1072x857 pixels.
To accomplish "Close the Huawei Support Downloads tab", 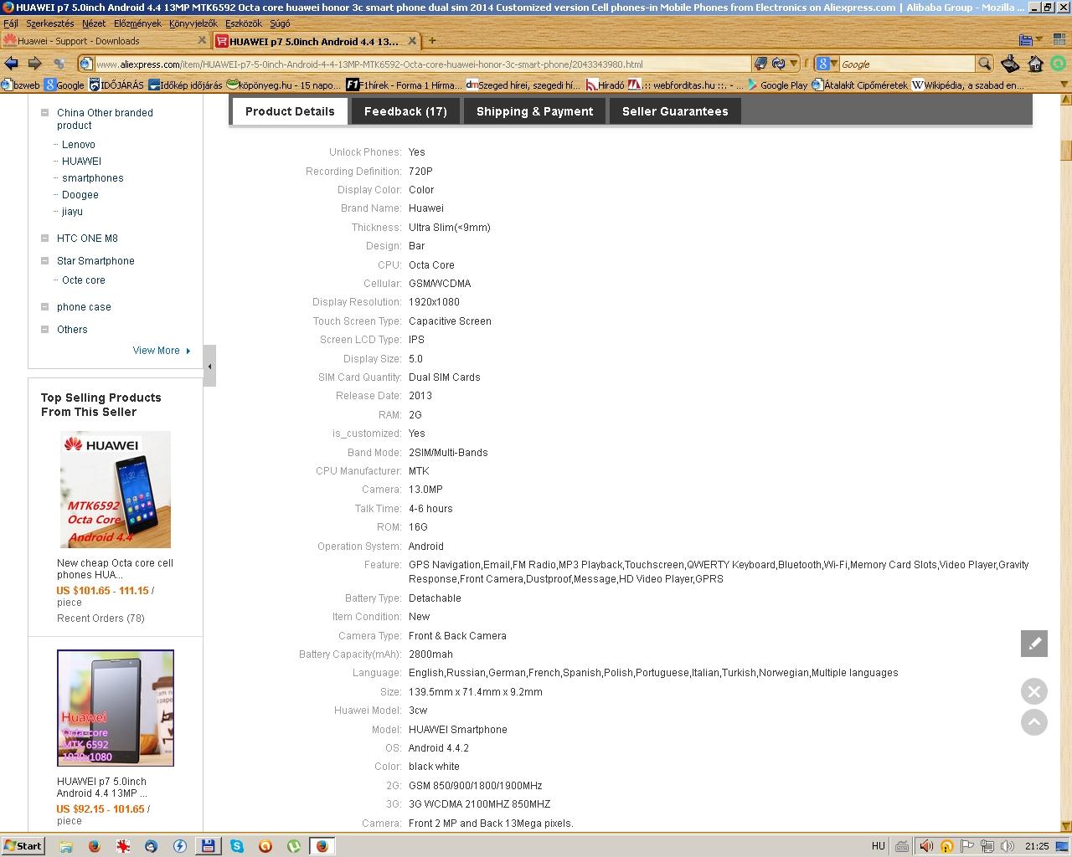I will pos(202,40).
